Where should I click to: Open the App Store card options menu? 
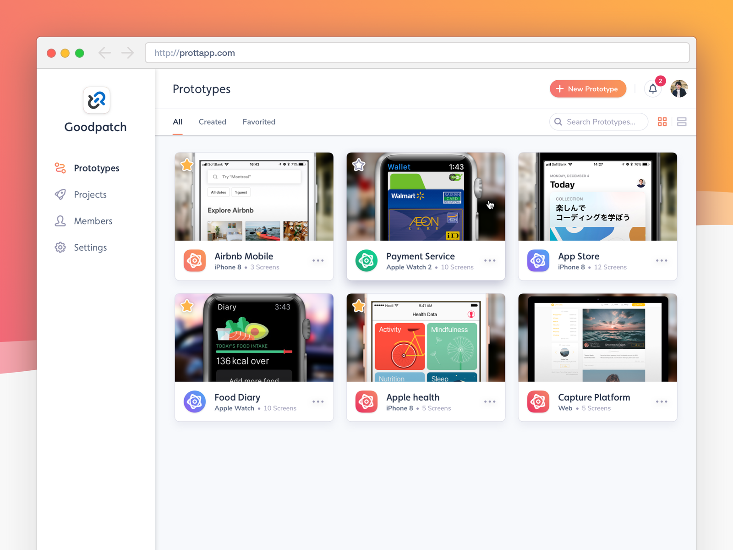(x=662, y=260)
